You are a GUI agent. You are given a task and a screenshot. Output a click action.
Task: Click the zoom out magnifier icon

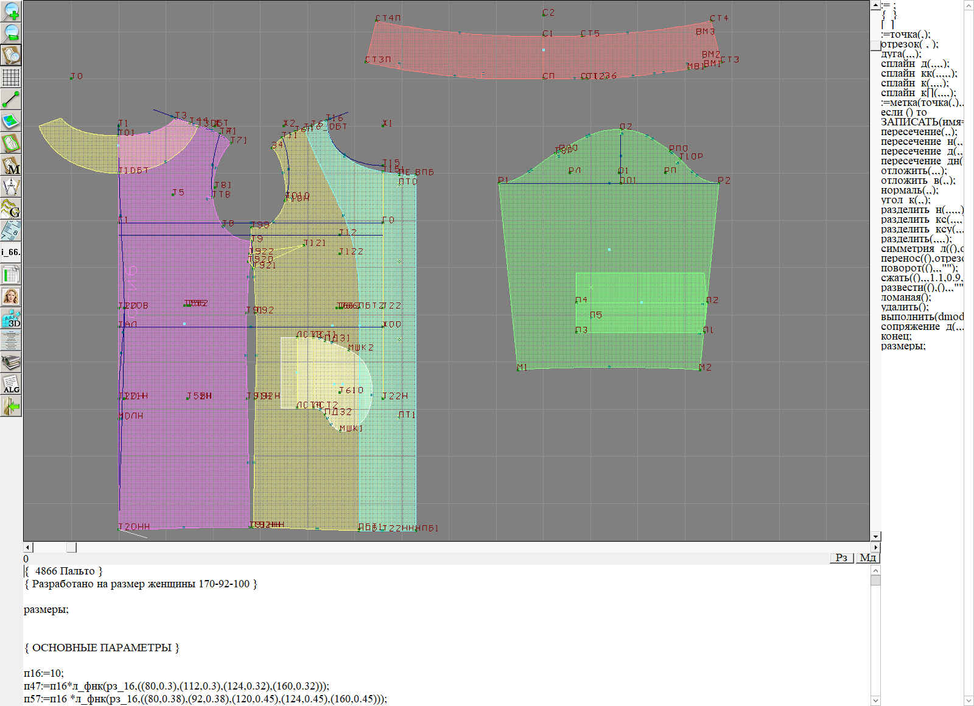click(x=11, y=32)
